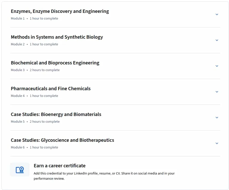Click Case Studies: Glycoscience and Biotherapeutics title
Viewport: 229px width, 190px height.
62,140
